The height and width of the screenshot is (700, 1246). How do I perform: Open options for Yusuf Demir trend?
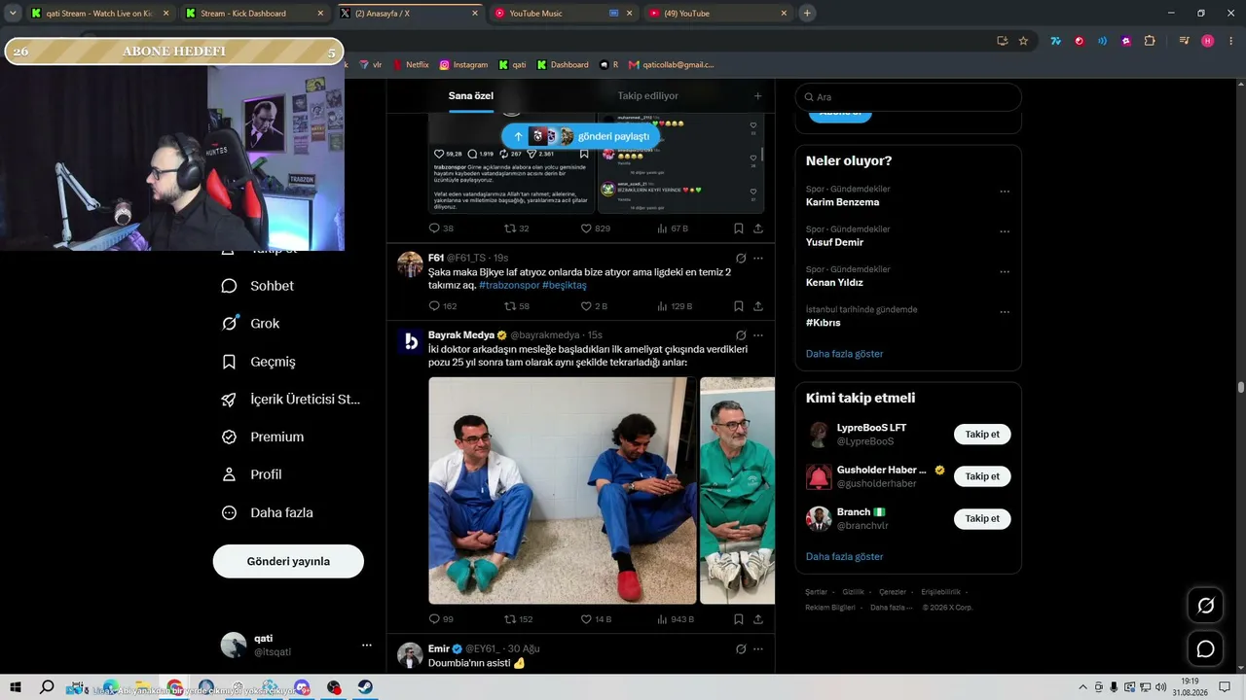[1005, 231]
